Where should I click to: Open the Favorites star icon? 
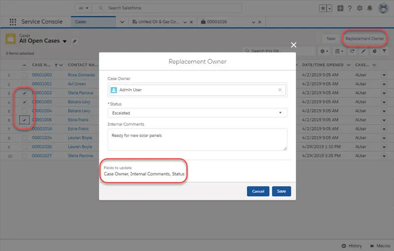[323, 8]
